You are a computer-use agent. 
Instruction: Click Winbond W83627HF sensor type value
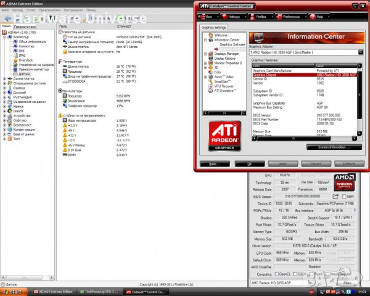[139, 37]
